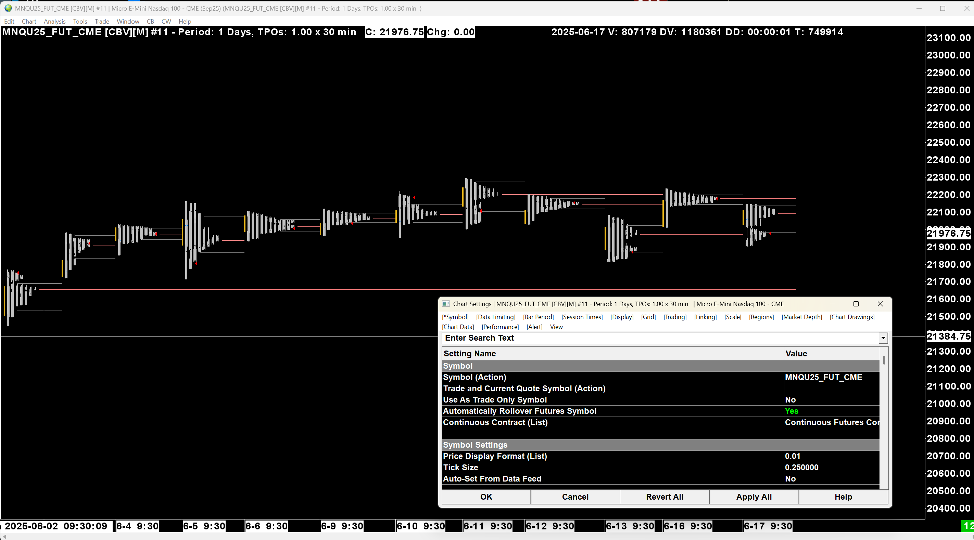Click the left scroll arrow at chart bottom
The image size is (974, 540).
[4, 536]
